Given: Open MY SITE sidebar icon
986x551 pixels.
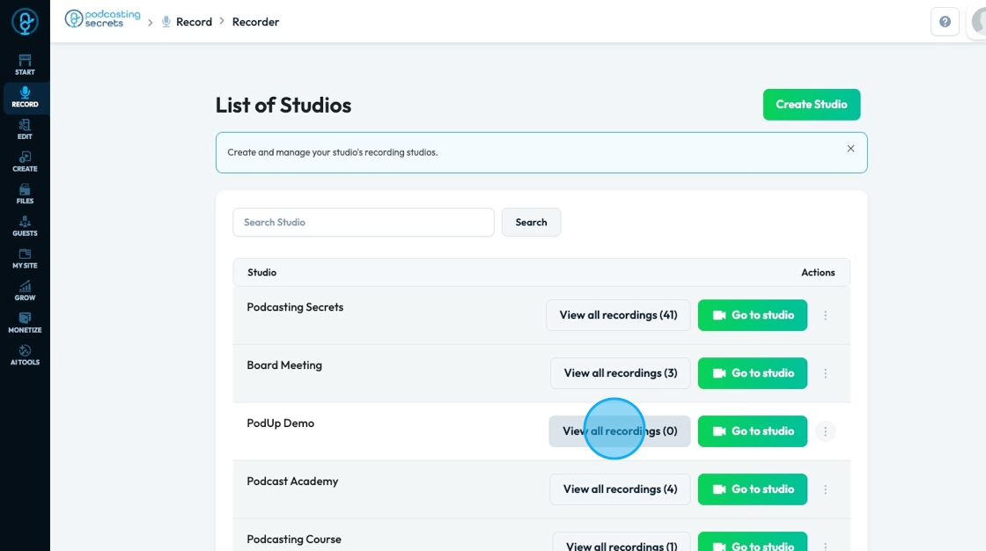Looking at the screenshot, I should click(25, 258).
